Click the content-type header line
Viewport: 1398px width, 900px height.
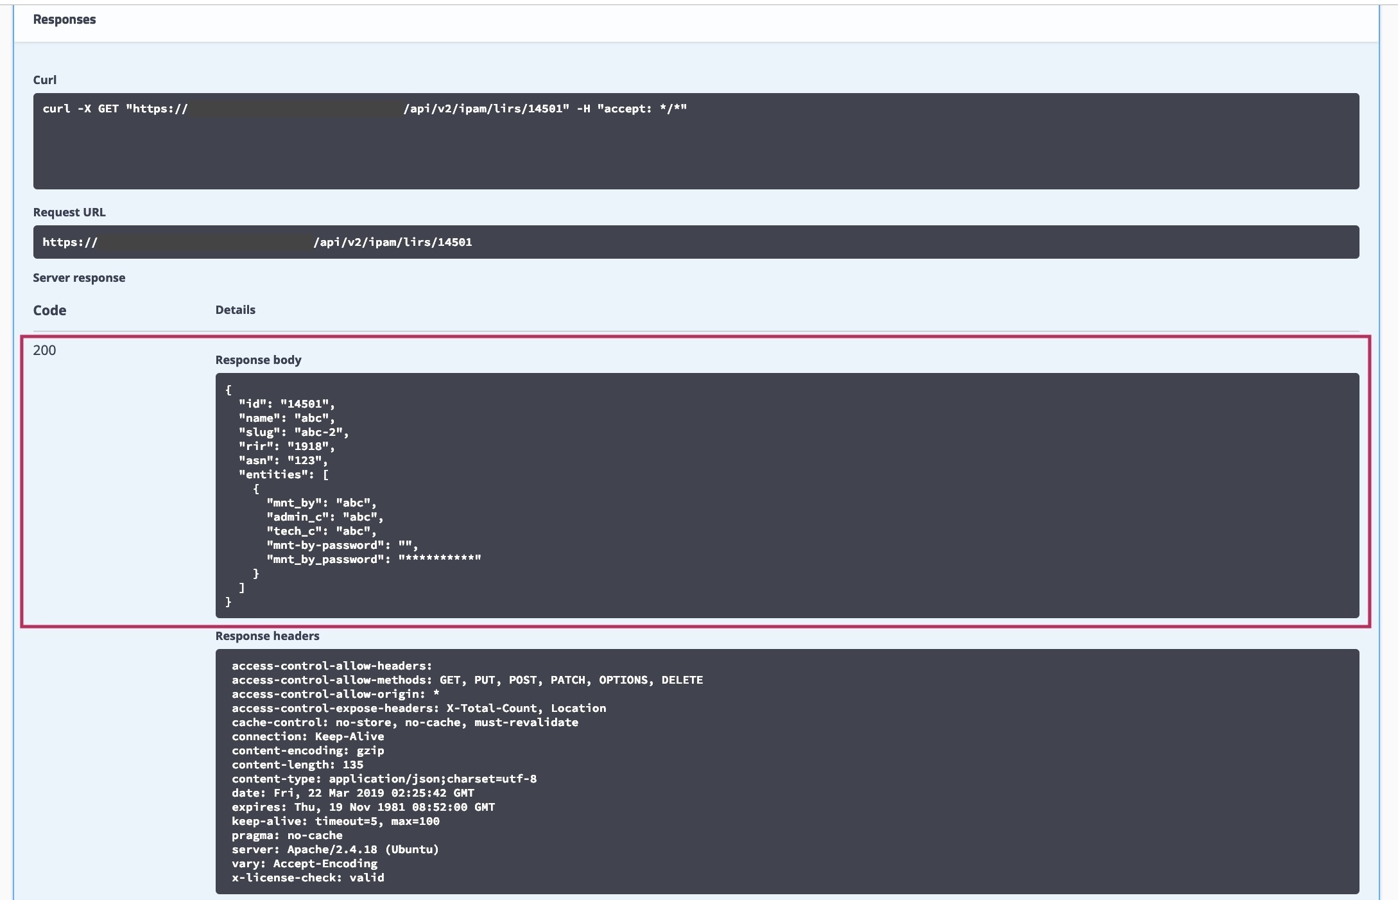pos(384,779)
